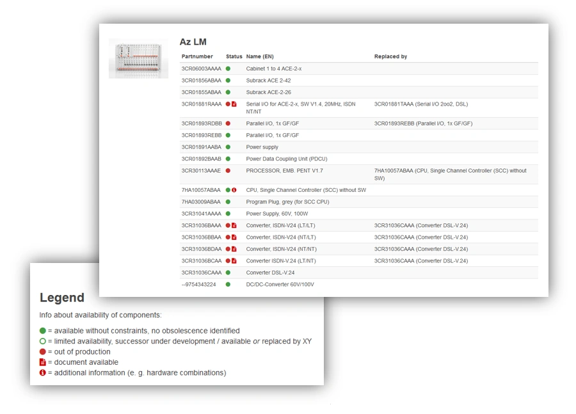576x414 pixels.
Task: Select the Status column header
Action: [x=234, y=56]
